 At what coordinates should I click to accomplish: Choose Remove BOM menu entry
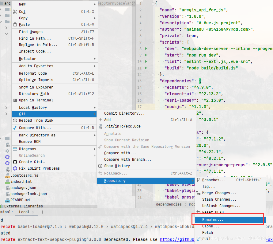click(x=54, y=142)
